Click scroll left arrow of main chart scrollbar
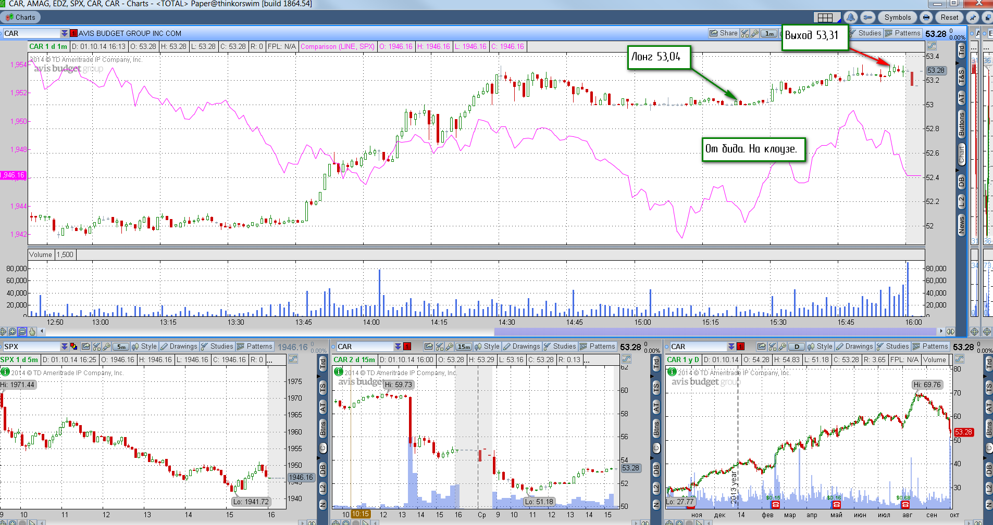The width and height of the screenshot is (993, 525). 42,331
